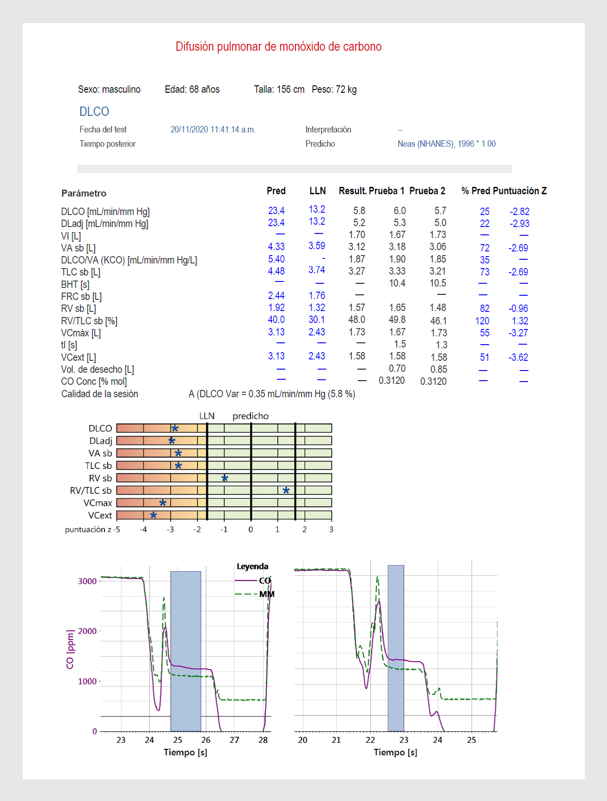607x801 pixels.
Task: Click the VCext asterisk marker in z-score chart
Action: [153, 515]
